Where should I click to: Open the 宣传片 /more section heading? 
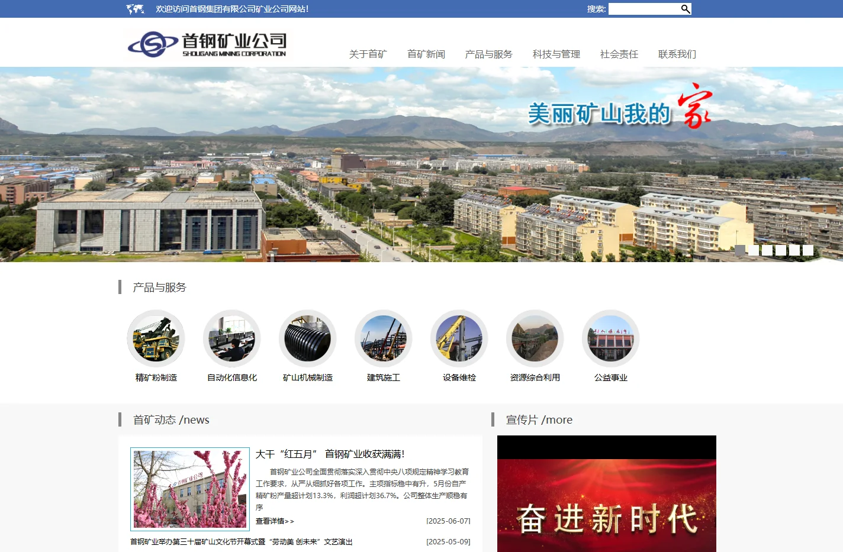pyautogui.click(x=539, y=419)
